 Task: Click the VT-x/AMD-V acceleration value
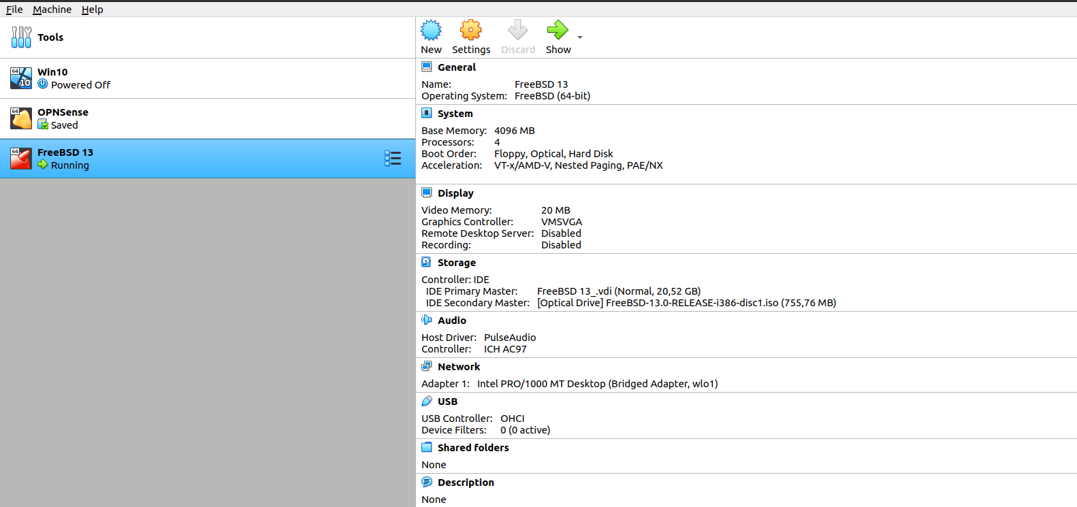(x=579, y=165)
